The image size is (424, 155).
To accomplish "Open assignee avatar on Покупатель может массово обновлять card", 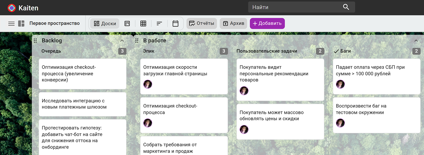I will [244, 129].
